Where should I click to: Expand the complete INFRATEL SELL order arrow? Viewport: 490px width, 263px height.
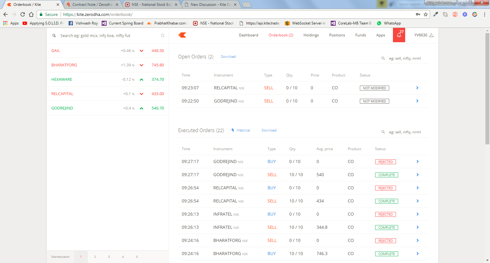point(417,227)
